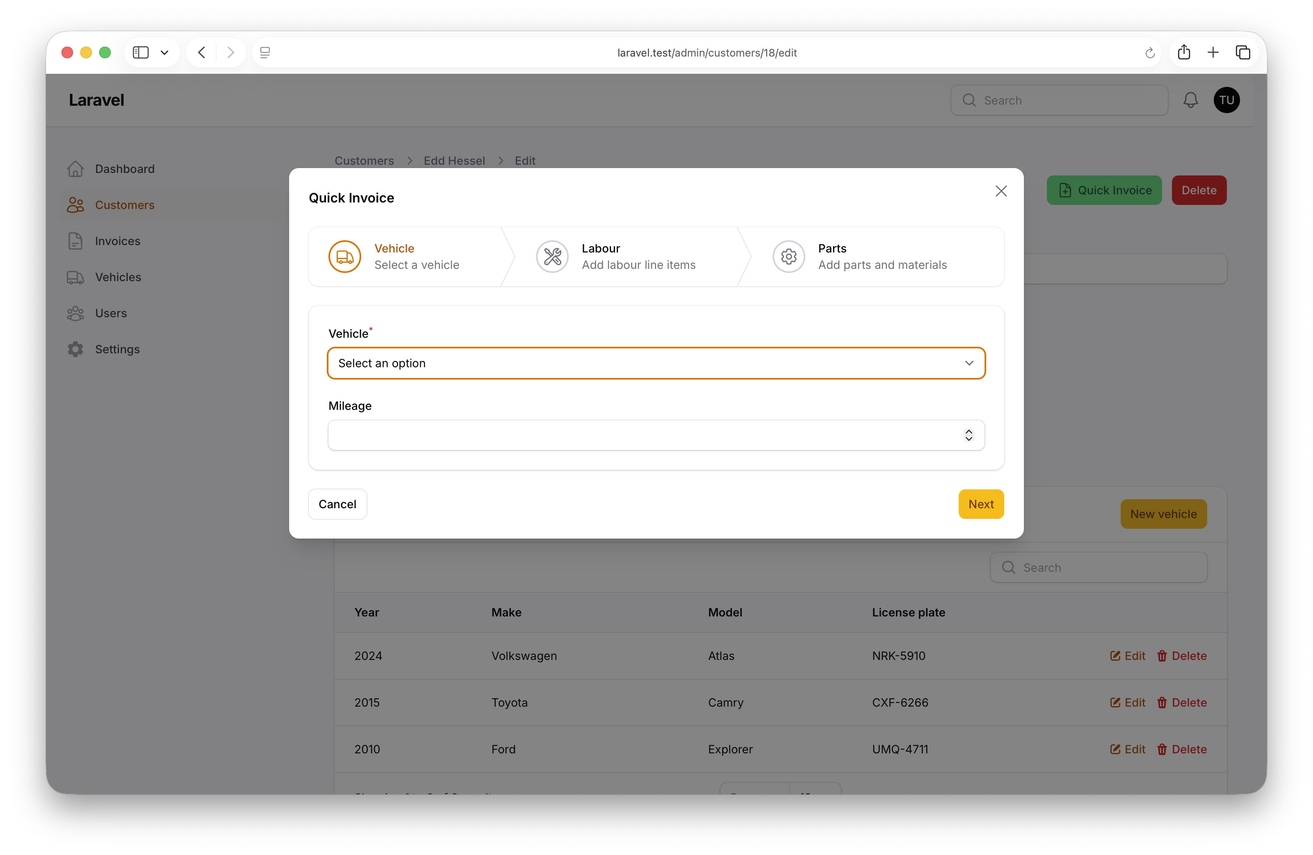1313x855 pixels.
Task: Reload the page with the refresh icon
Action: click(x=1150, y=53)
